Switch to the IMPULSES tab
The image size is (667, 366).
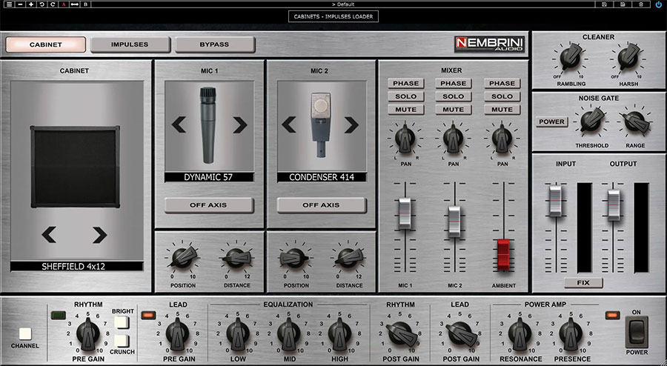pos(130,44)
